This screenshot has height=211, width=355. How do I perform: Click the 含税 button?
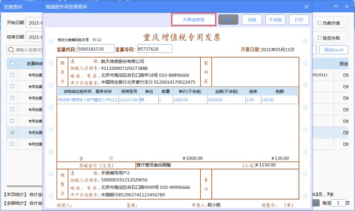tap(251, 20)
